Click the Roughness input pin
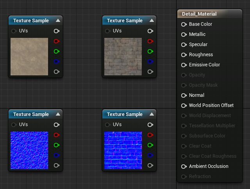250x189 pixels. pos(184,55)
